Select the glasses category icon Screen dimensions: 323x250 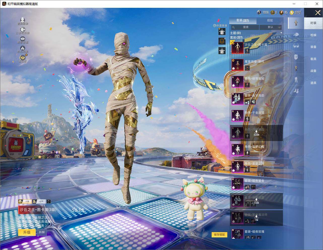[x=296, y=46]
